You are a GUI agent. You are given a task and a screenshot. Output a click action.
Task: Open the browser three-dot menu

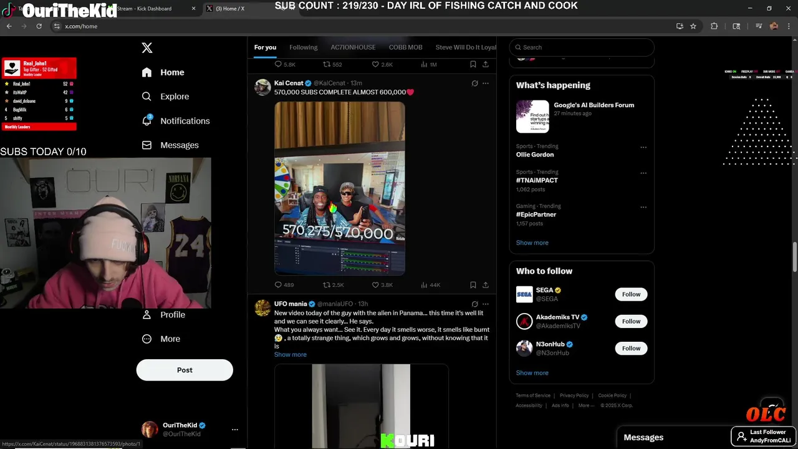789,26
